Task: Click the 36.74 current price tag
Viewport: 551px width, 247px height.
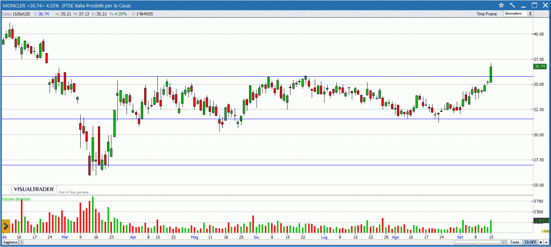Action: pyautogui.click(x=539, y=66)
